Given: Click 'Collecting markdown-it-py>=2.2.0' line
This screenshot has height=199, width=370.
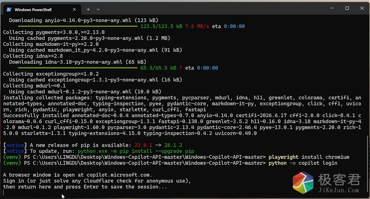Looking at the screenshot, I should [51, 44].
